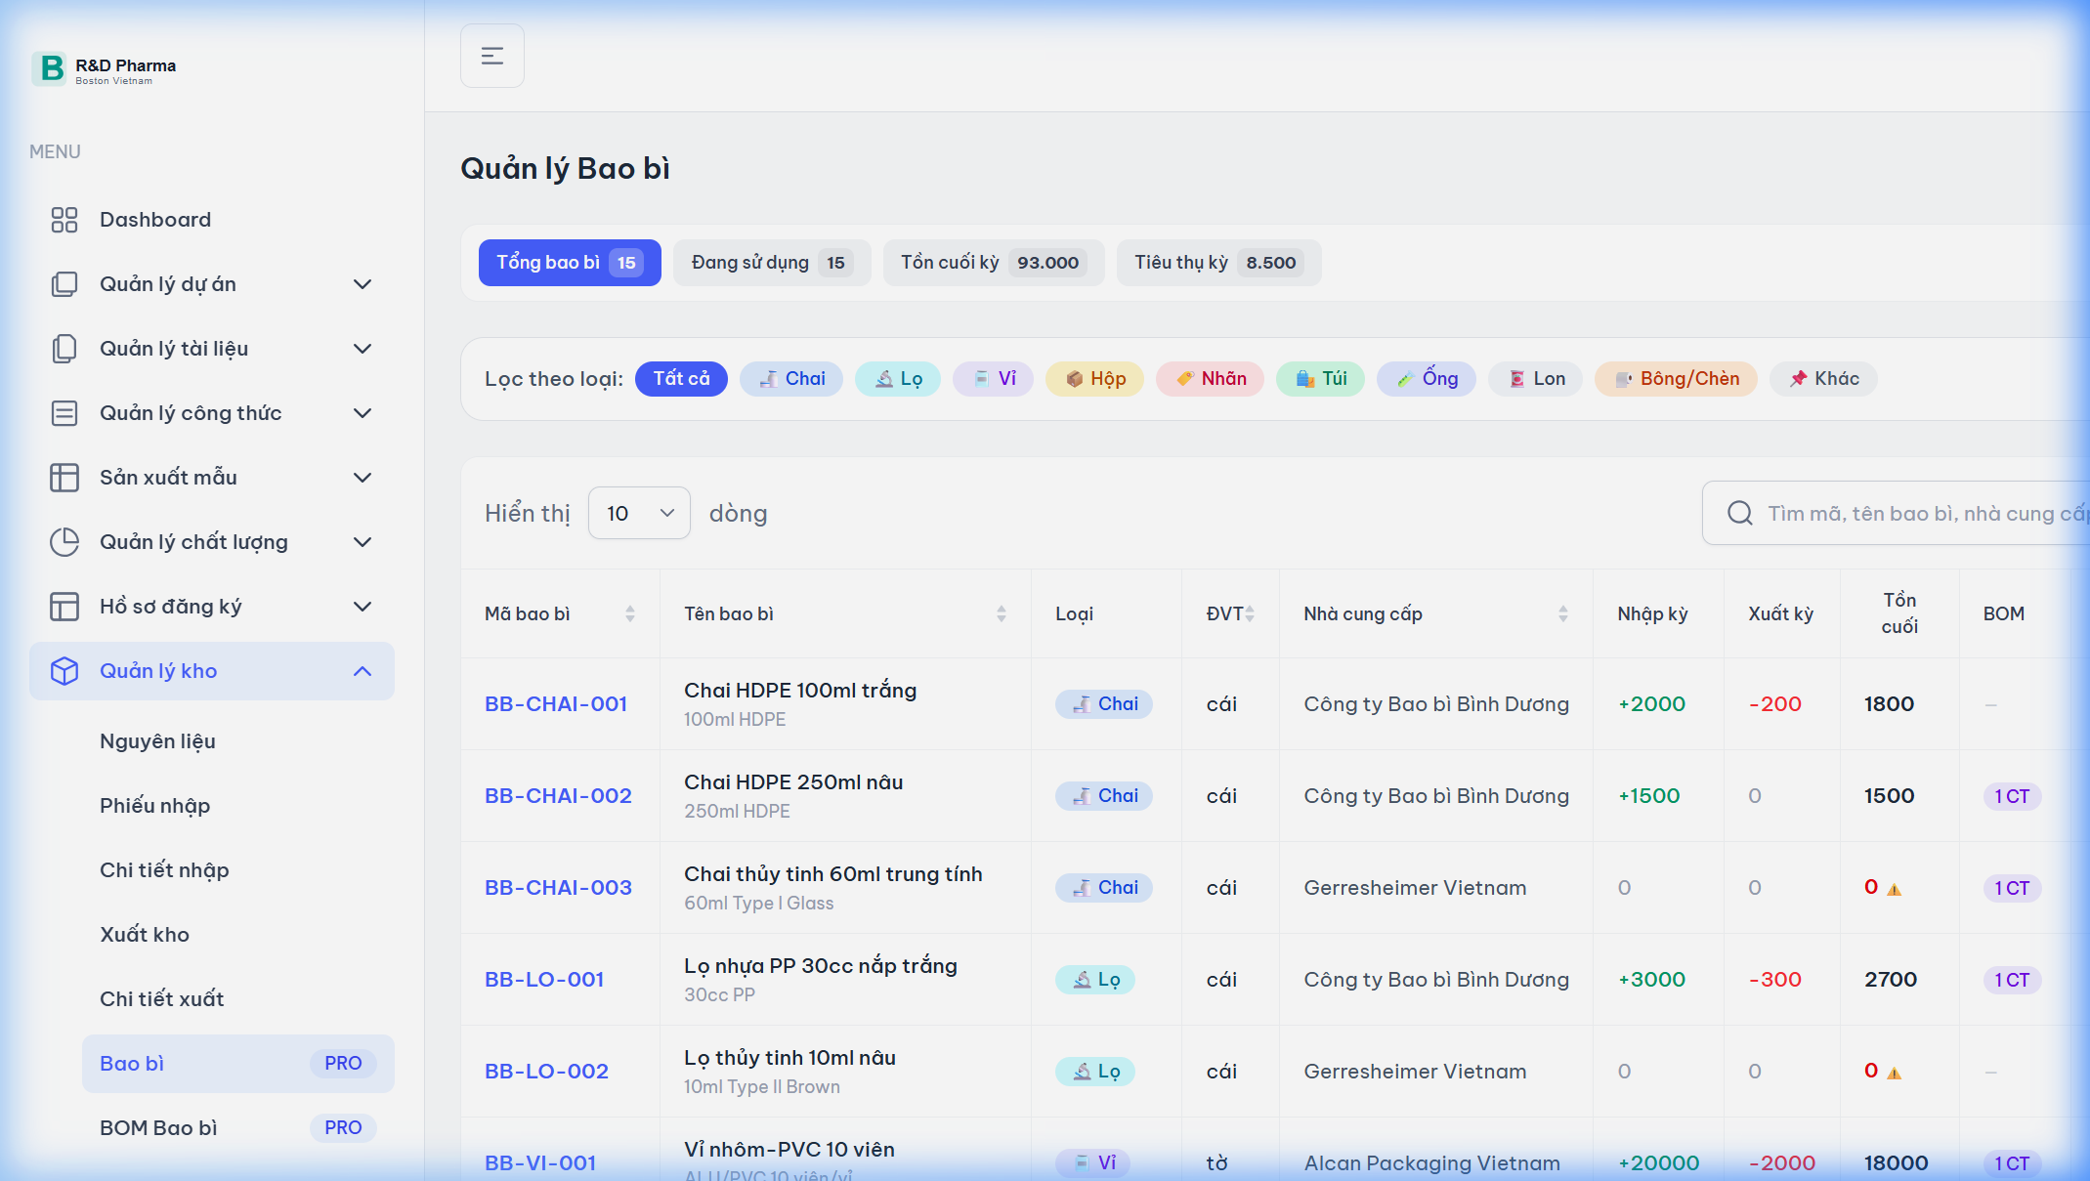Viewport: 2090px width, 1181px height.
Task: Click Quản lý kho cube icon
Action: click(x=64, y=671)
